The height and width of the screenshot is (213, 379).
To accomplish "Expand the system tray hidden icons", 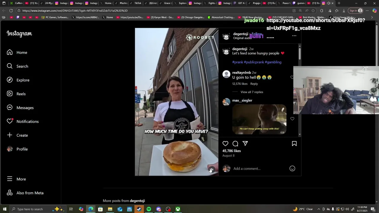I will (x=319, y=209).
